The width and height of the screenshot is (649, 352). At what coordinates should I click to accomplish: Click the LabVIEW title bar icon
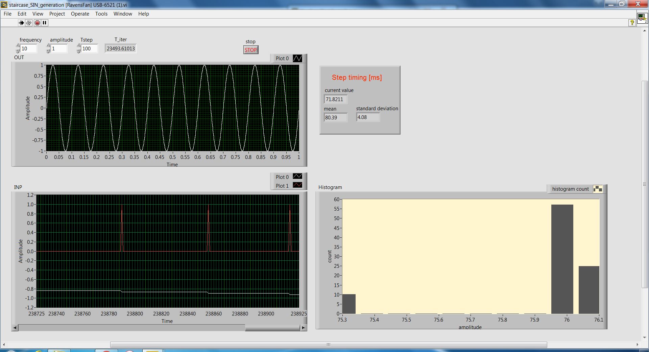(x=4, y=5)
